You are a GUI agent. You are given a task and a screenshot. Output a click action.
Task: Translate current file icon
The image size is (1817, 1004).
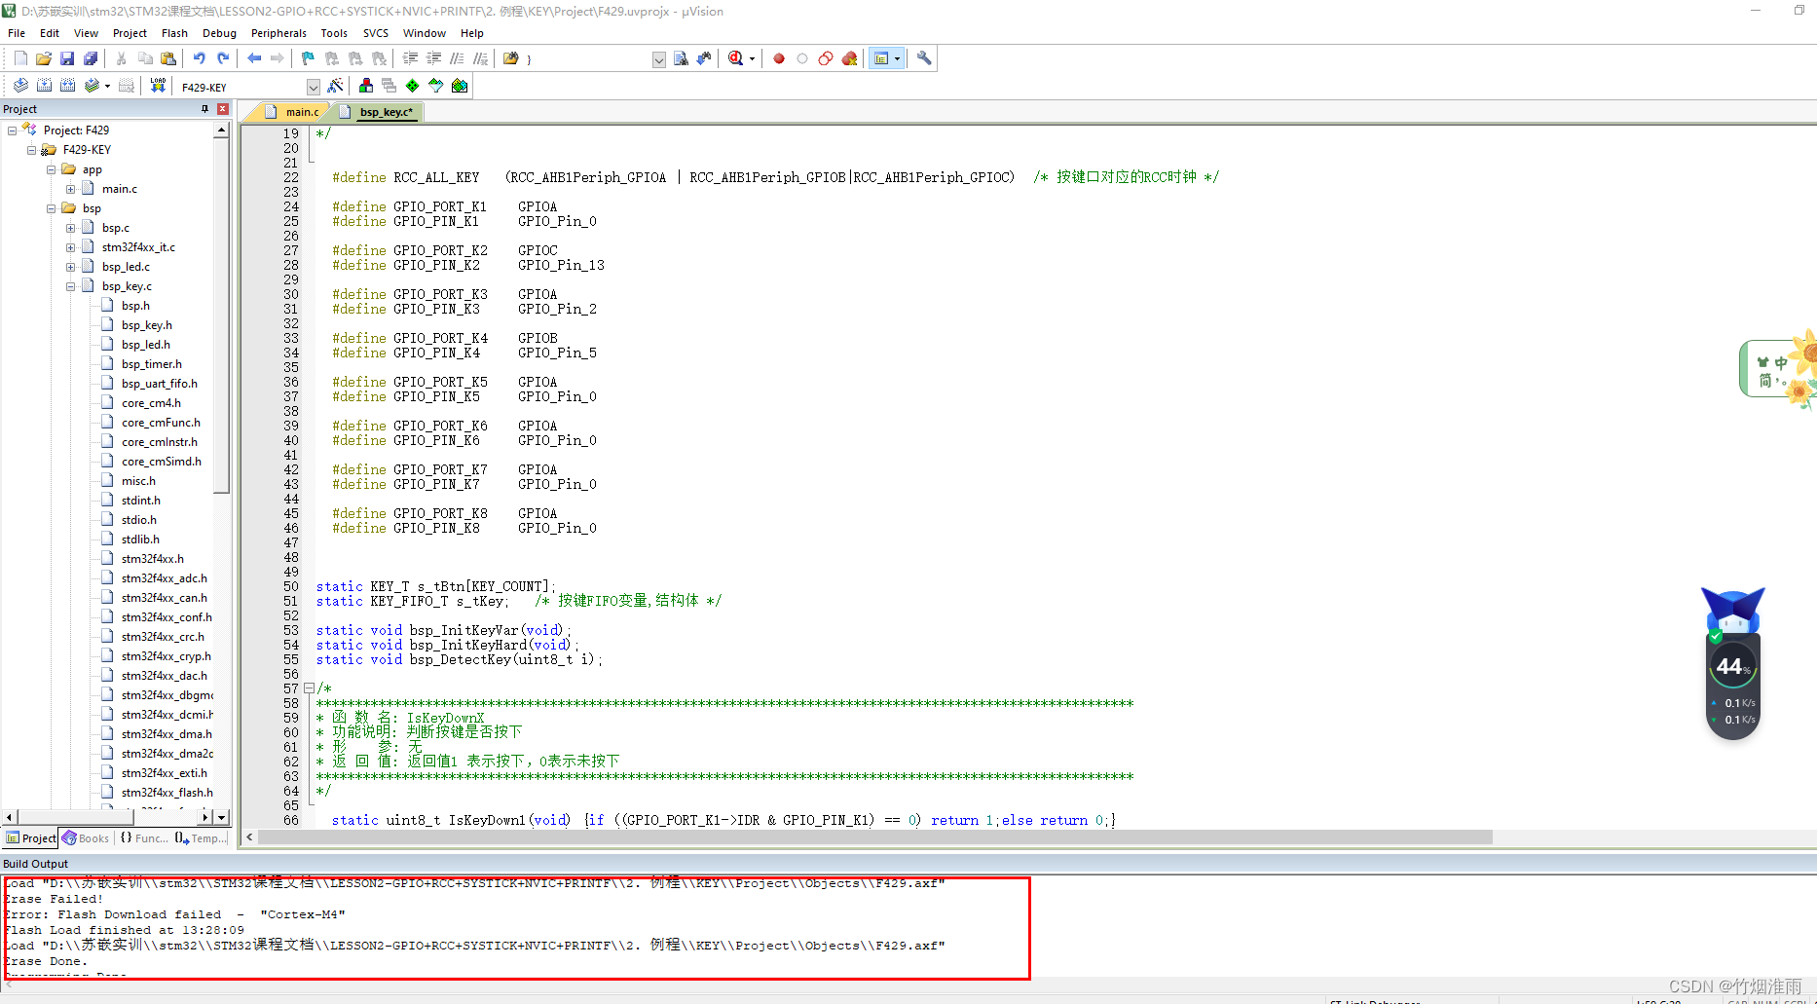point(20,86)
